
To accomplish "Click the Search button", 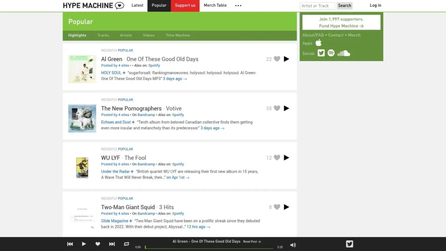I will coord(345,6).
